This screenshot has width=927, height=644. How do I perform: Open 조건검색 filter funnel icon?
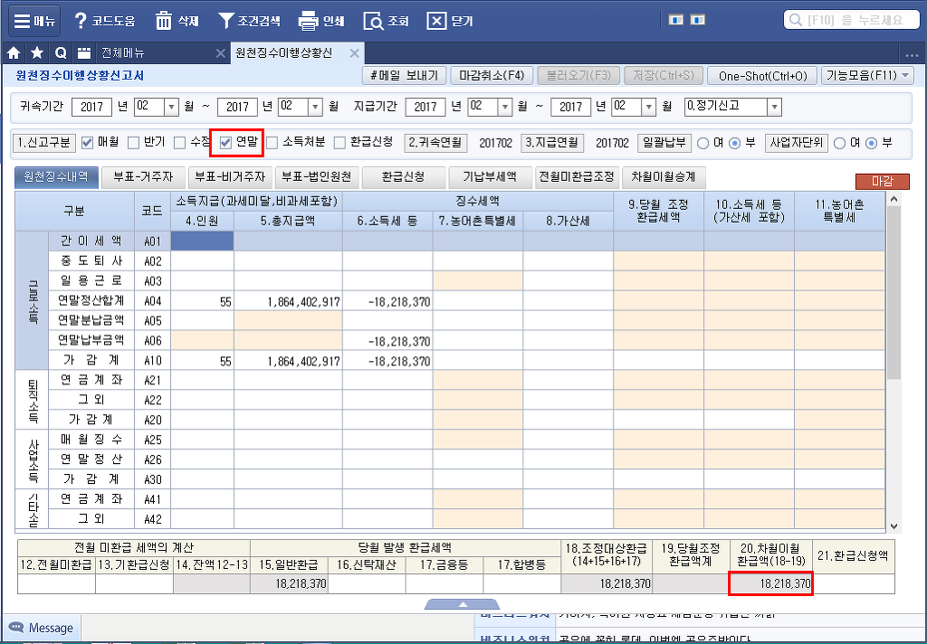226,20
